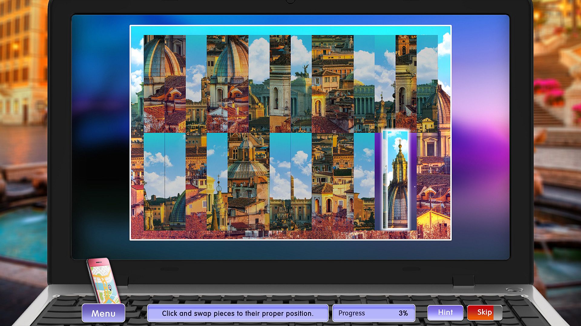This screenshot has width=581, height=326.
Task: Click the Progress 3% bar
Action: coord(373,313)
